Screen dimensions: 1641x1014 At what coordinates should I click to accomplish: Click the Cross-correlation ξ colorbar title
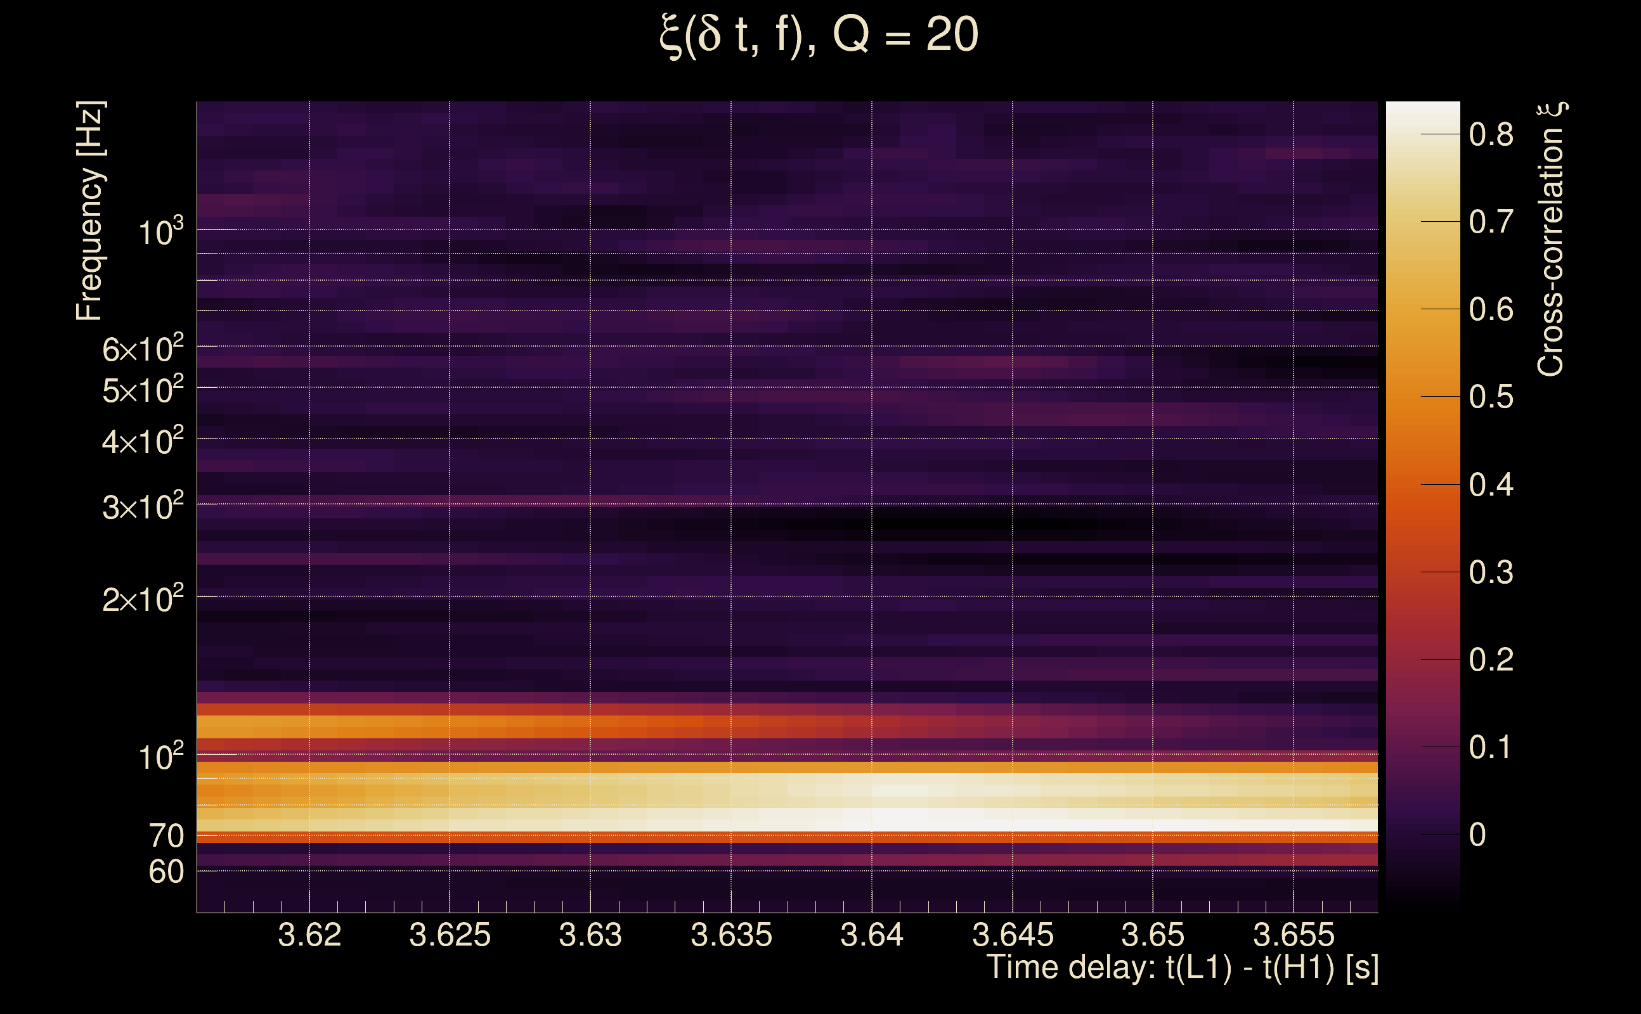1551,240
